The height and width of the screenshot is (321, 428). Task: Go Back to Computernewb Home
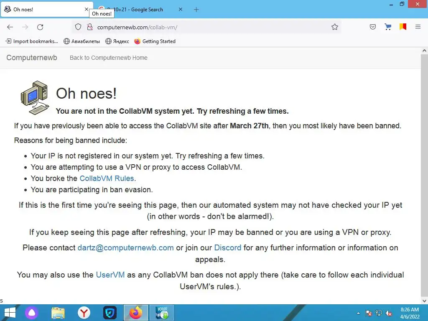pyautogui.click(x=109, y=58)
